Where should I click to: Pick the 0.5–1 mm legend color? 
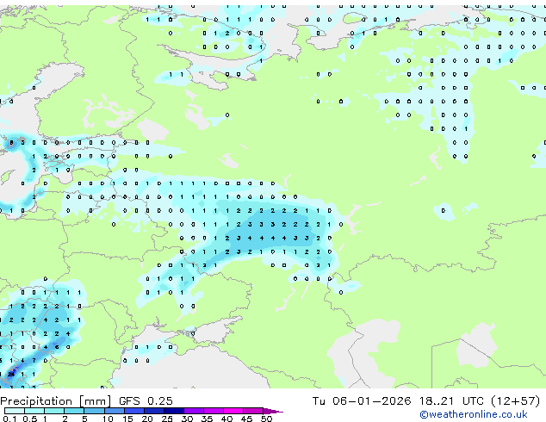(34, 411)
